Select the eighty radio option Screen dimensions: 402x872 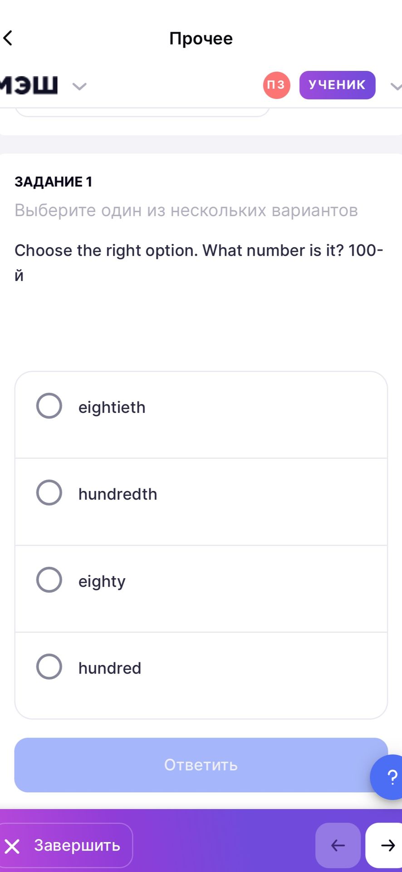[49, 580]
